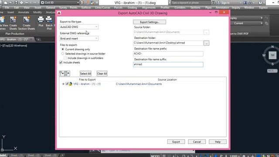Click the collapse tree icon above file list
Screen dimensions: 279x157
[67, 73]
